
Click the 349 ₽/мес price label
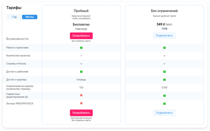click(164, 24)
